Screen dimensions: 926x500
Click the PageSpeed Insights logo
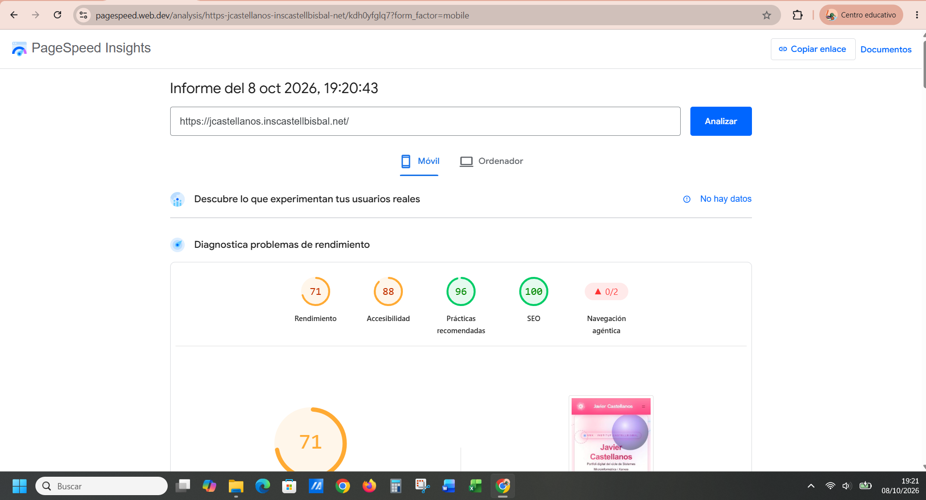click(x=81, y=48)
